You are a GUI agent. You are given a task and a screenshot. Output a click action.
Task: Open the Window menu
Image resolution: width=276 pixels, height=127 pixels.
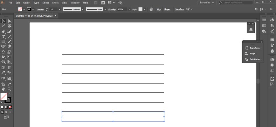75,3
